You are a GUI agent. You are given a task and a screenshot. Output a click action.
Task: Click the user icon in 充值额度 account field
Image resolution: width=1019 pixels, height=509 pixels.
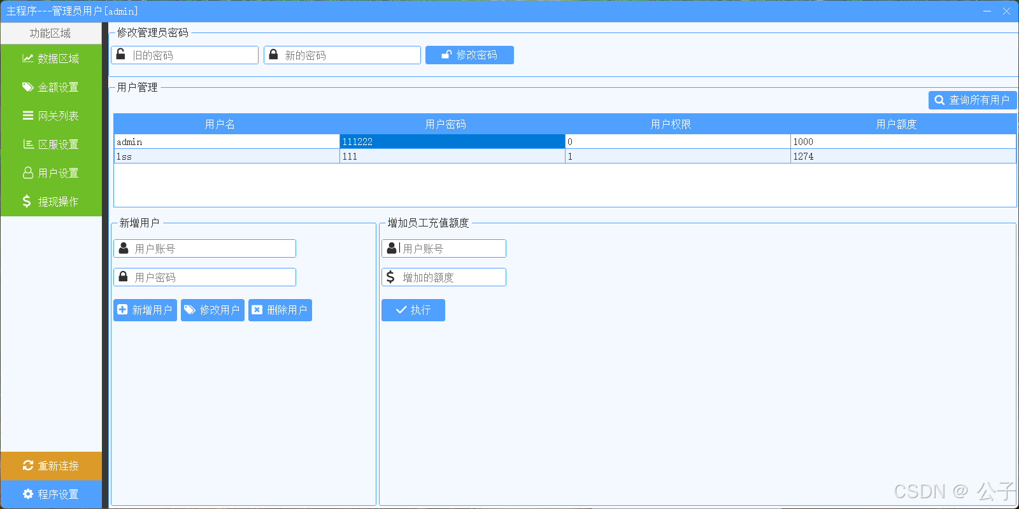coord(392,248)
